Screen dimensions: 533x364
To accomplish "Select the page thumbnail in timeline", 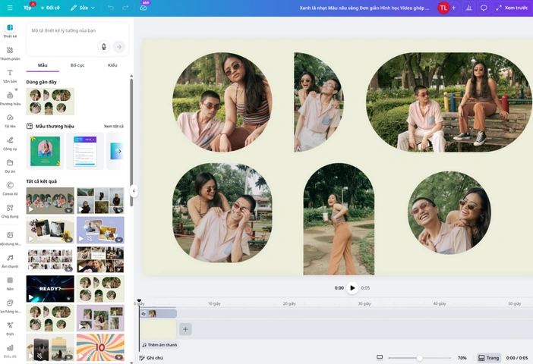I will point(158,329).
